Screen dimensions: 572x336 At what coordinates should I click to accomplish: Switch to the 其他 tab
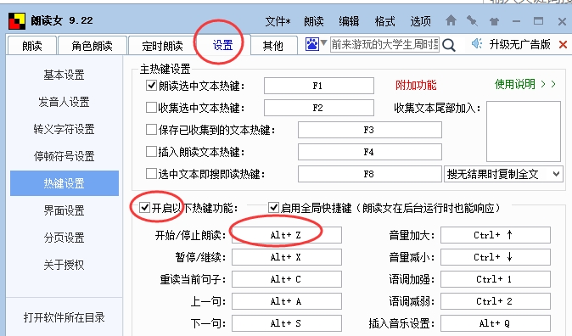pos(273,46)
